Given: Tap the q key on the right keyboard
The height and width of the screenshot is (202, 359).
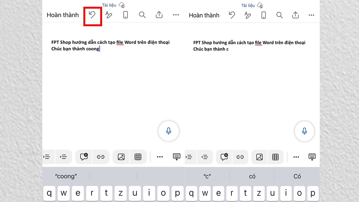Looking at the screenshot, I should coord(191,193).
